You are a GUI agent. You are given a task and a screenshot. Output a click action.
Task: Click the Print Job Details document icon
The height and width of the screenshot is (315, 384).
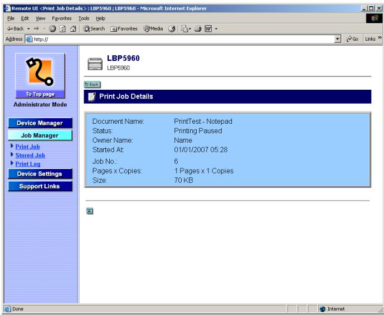tap(91, 96)
